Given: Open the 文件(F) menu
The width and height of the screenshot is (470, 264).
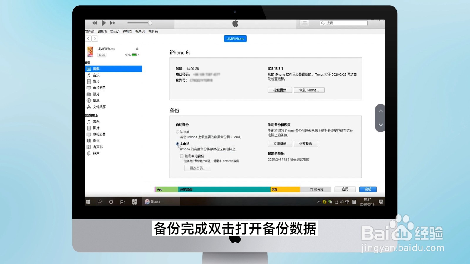Looking at the screenshot, I should coord(90,31).
